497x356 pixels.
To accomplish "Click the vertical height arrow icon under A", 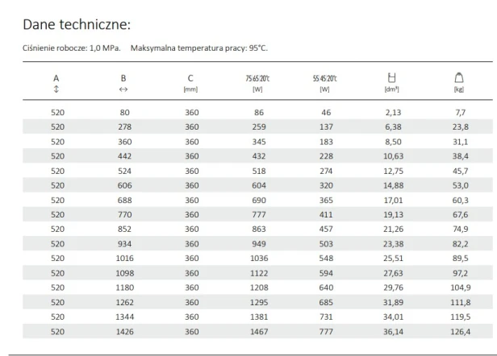I will pos(56,89).
